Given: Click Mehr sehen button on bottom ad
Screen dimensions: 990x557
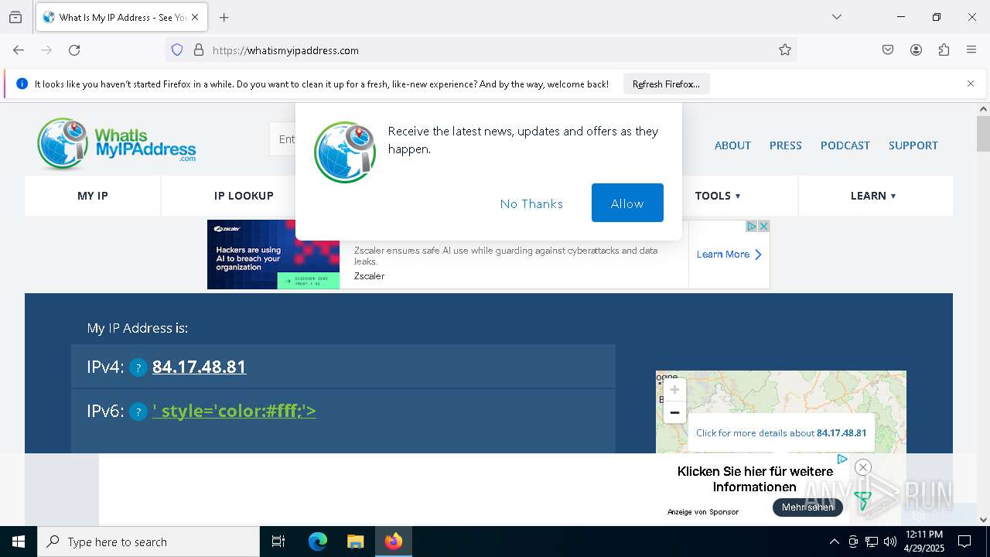Looking at the screenshot, I should click(807, 507).
